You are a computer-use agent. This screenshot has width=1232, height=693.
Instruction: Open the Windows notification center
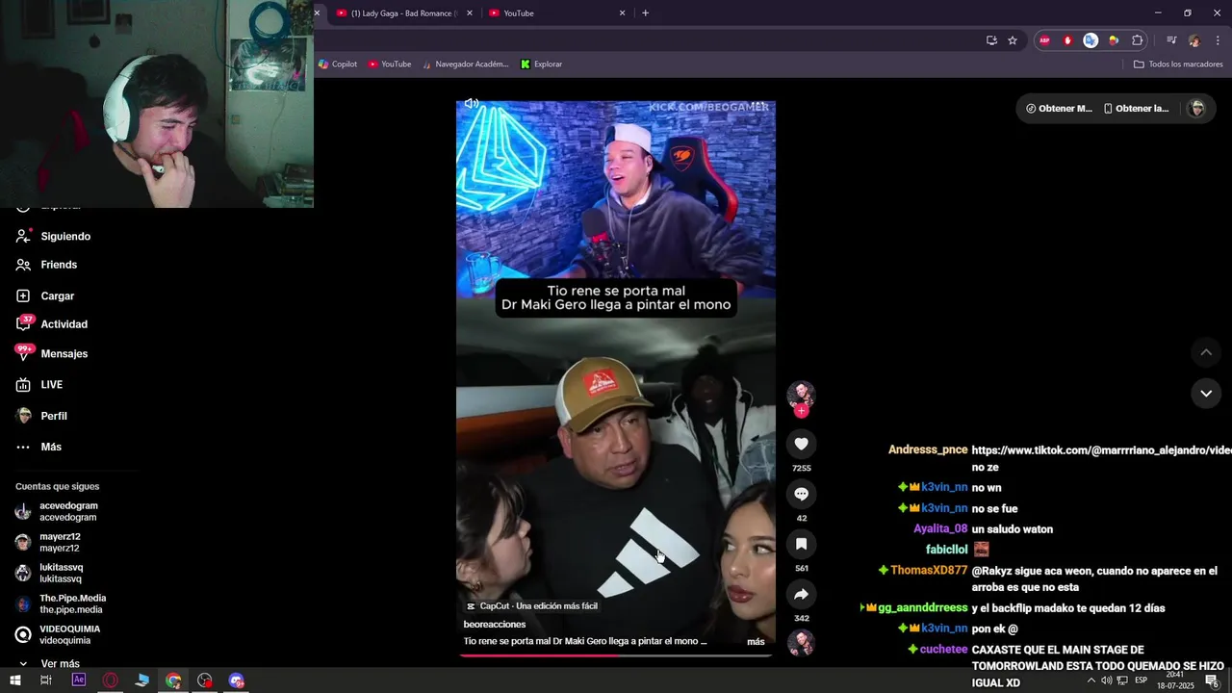point(1212,680)
